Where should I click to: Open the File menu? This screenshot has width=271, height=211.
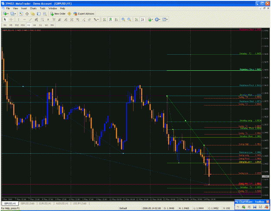click(8, 8)
